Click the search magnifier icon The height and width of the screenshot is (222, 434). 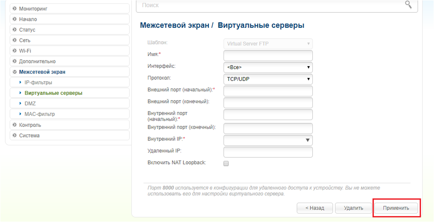(408, 5)
